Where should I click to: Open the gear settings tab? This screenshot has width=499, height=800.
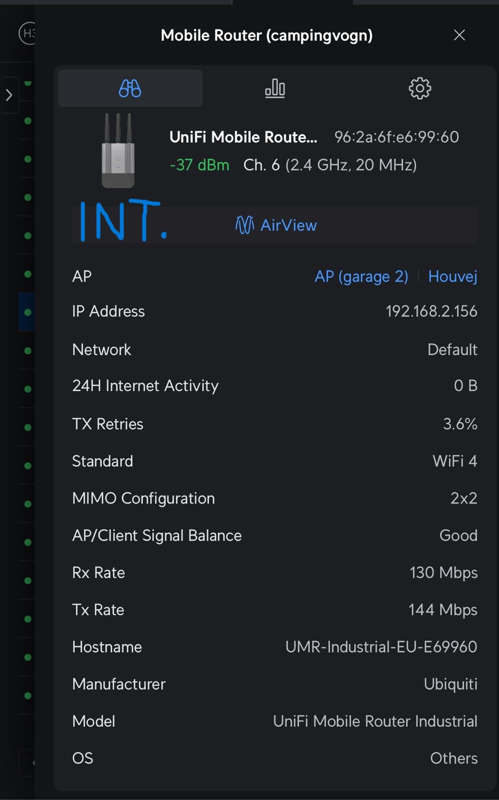coord(419,88)
